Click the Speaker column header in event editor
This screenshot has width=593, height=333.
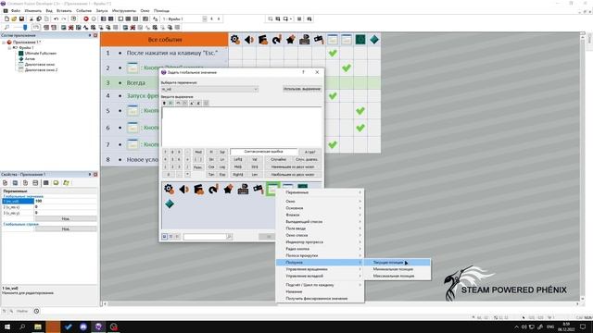[x=249, y=40]
